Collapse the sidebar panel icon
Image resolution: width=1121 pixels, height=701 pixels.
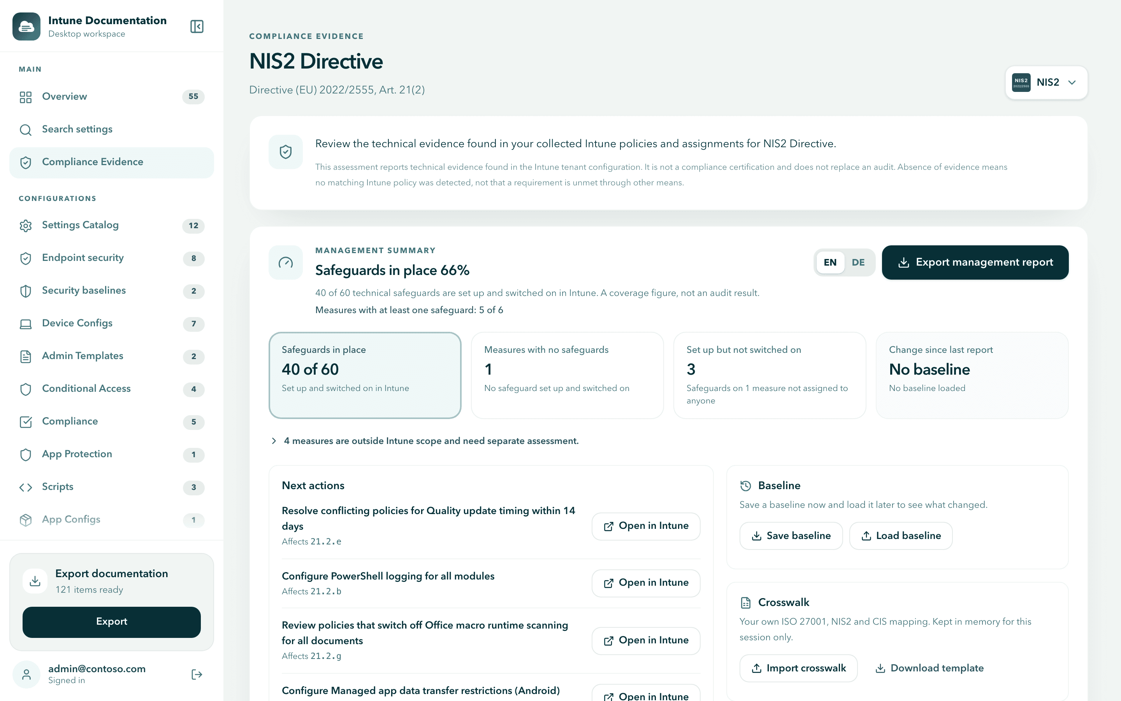coord(197,26)
